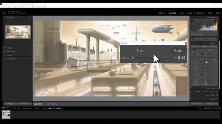This screenshot has width=222, height=124.
Task: Select the Radial Filter tool
Action: [210, 39]
